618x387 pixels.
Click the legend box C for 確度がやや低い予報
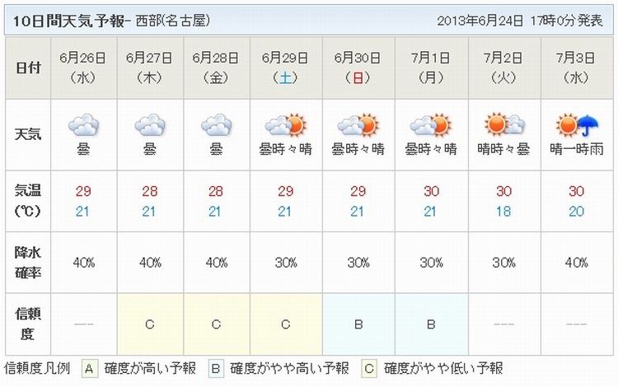[x=369, y=369]
